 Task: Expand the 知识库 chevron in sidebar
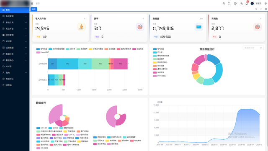point(26,41)
